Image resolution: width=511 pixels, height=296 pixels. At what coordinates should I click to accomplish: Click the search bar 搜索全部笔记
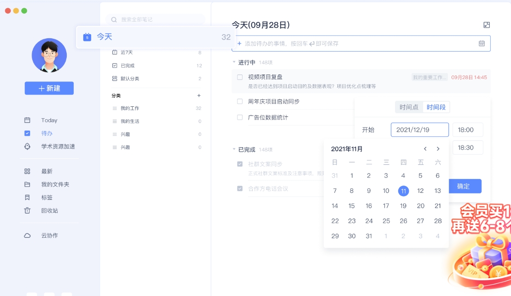click(x=157, y=20)
